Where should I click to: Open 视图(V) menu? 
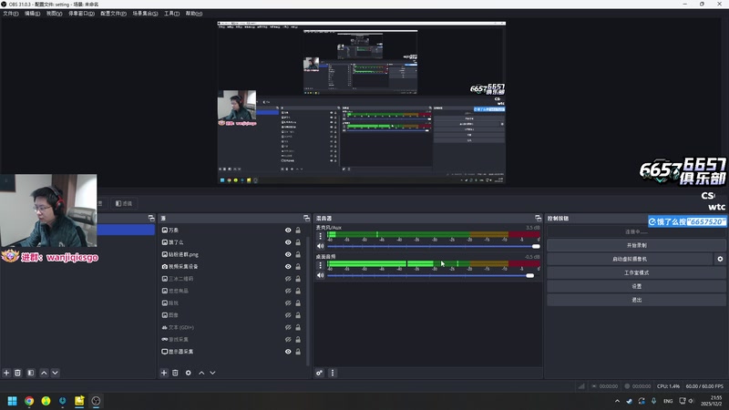pos(54,14)
